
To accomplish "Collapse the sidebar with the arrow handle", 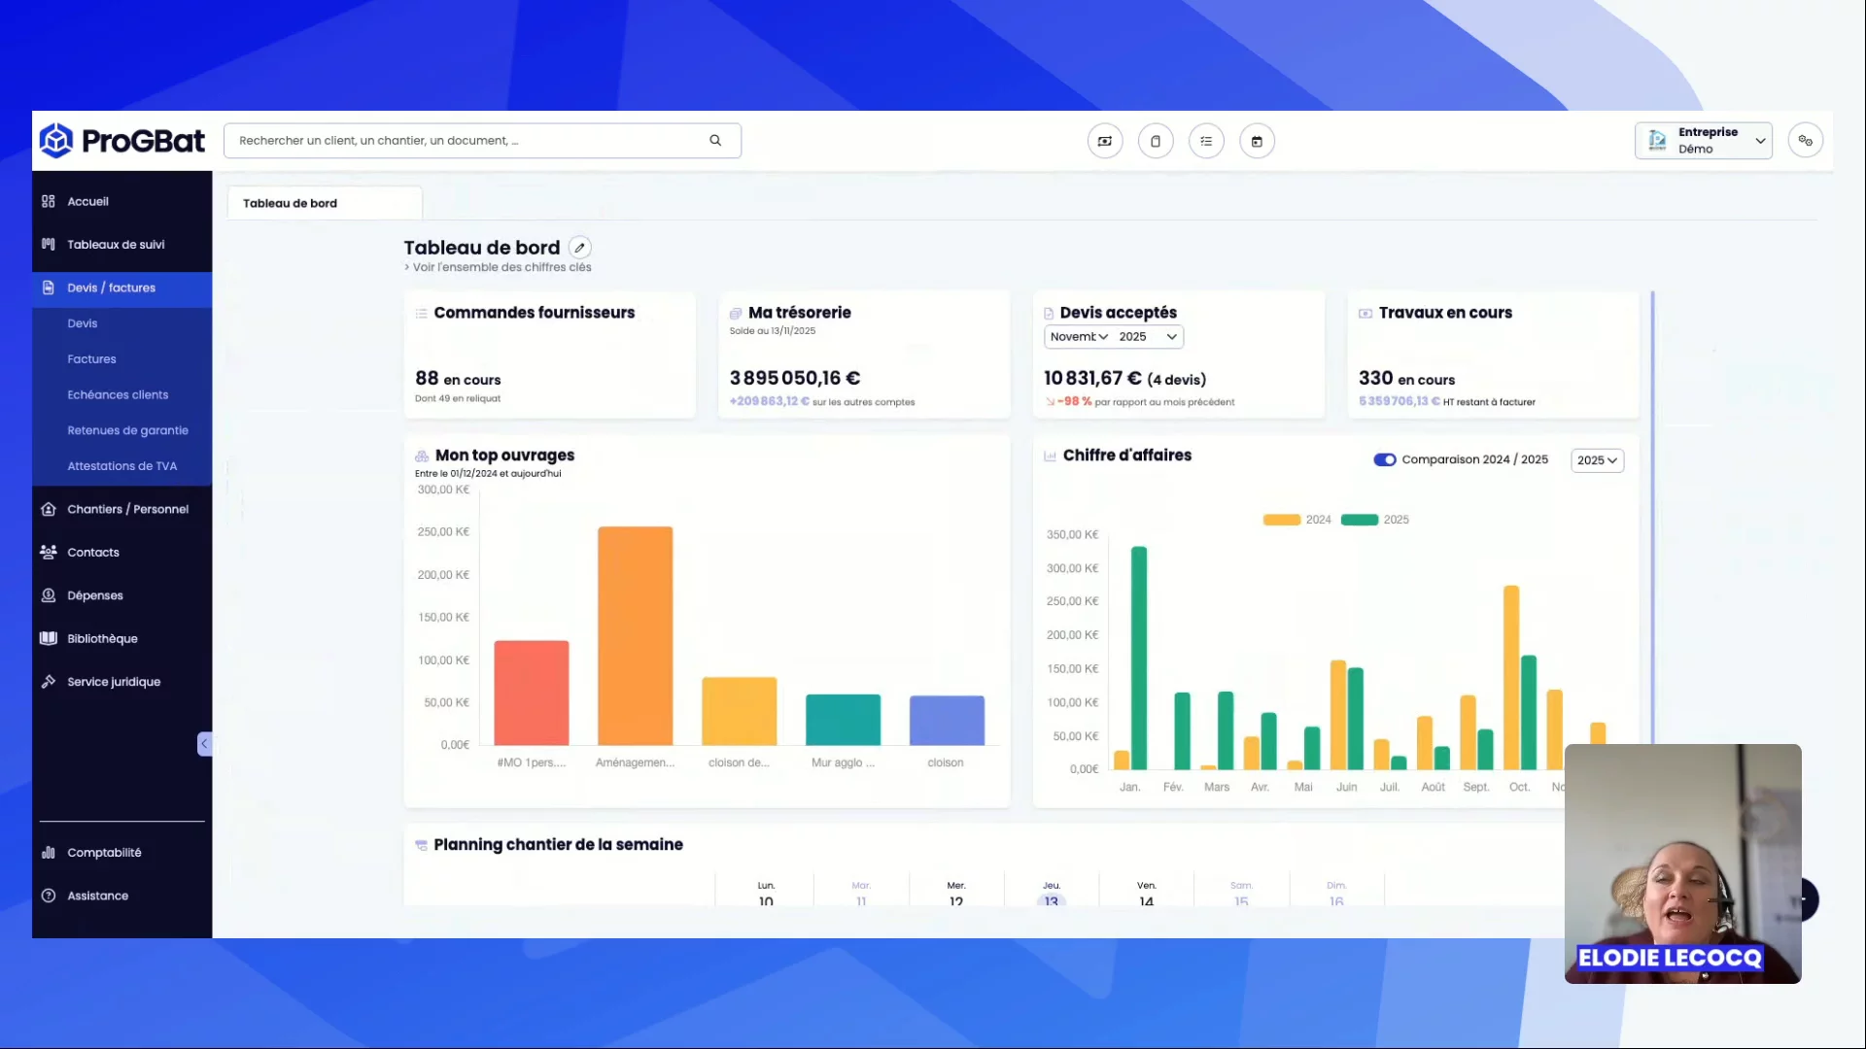I will click(204, 744).
